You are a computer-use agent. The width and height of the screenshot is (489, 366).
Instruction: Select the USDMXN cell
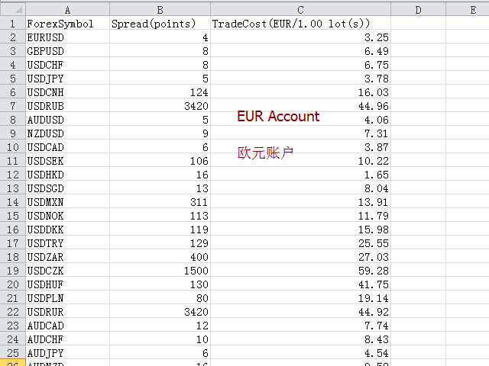click(x=68, y=202)
